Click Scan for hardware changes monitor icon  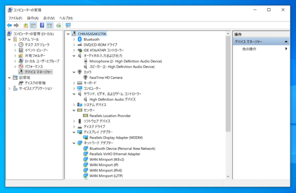click(68, 25)
